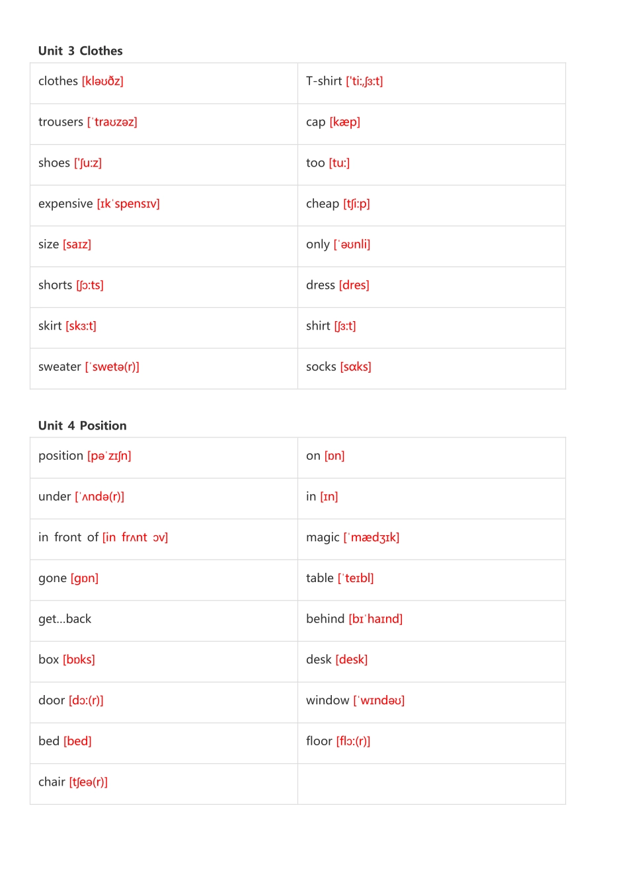Click the "Unit 4 Position" heading
The height and width of the screenshot is (888, 628).
83,425
